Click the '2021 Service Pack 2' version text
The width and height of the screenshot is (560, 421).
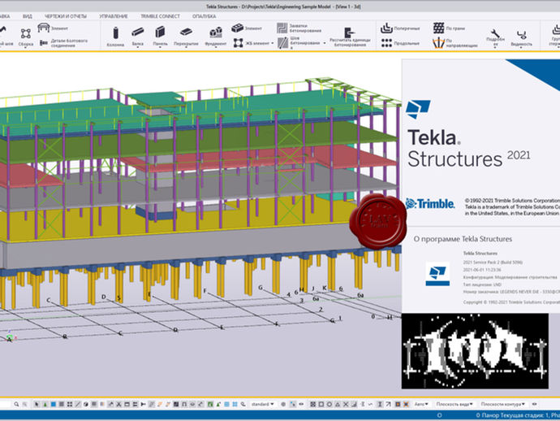click(x=493, y=263)
